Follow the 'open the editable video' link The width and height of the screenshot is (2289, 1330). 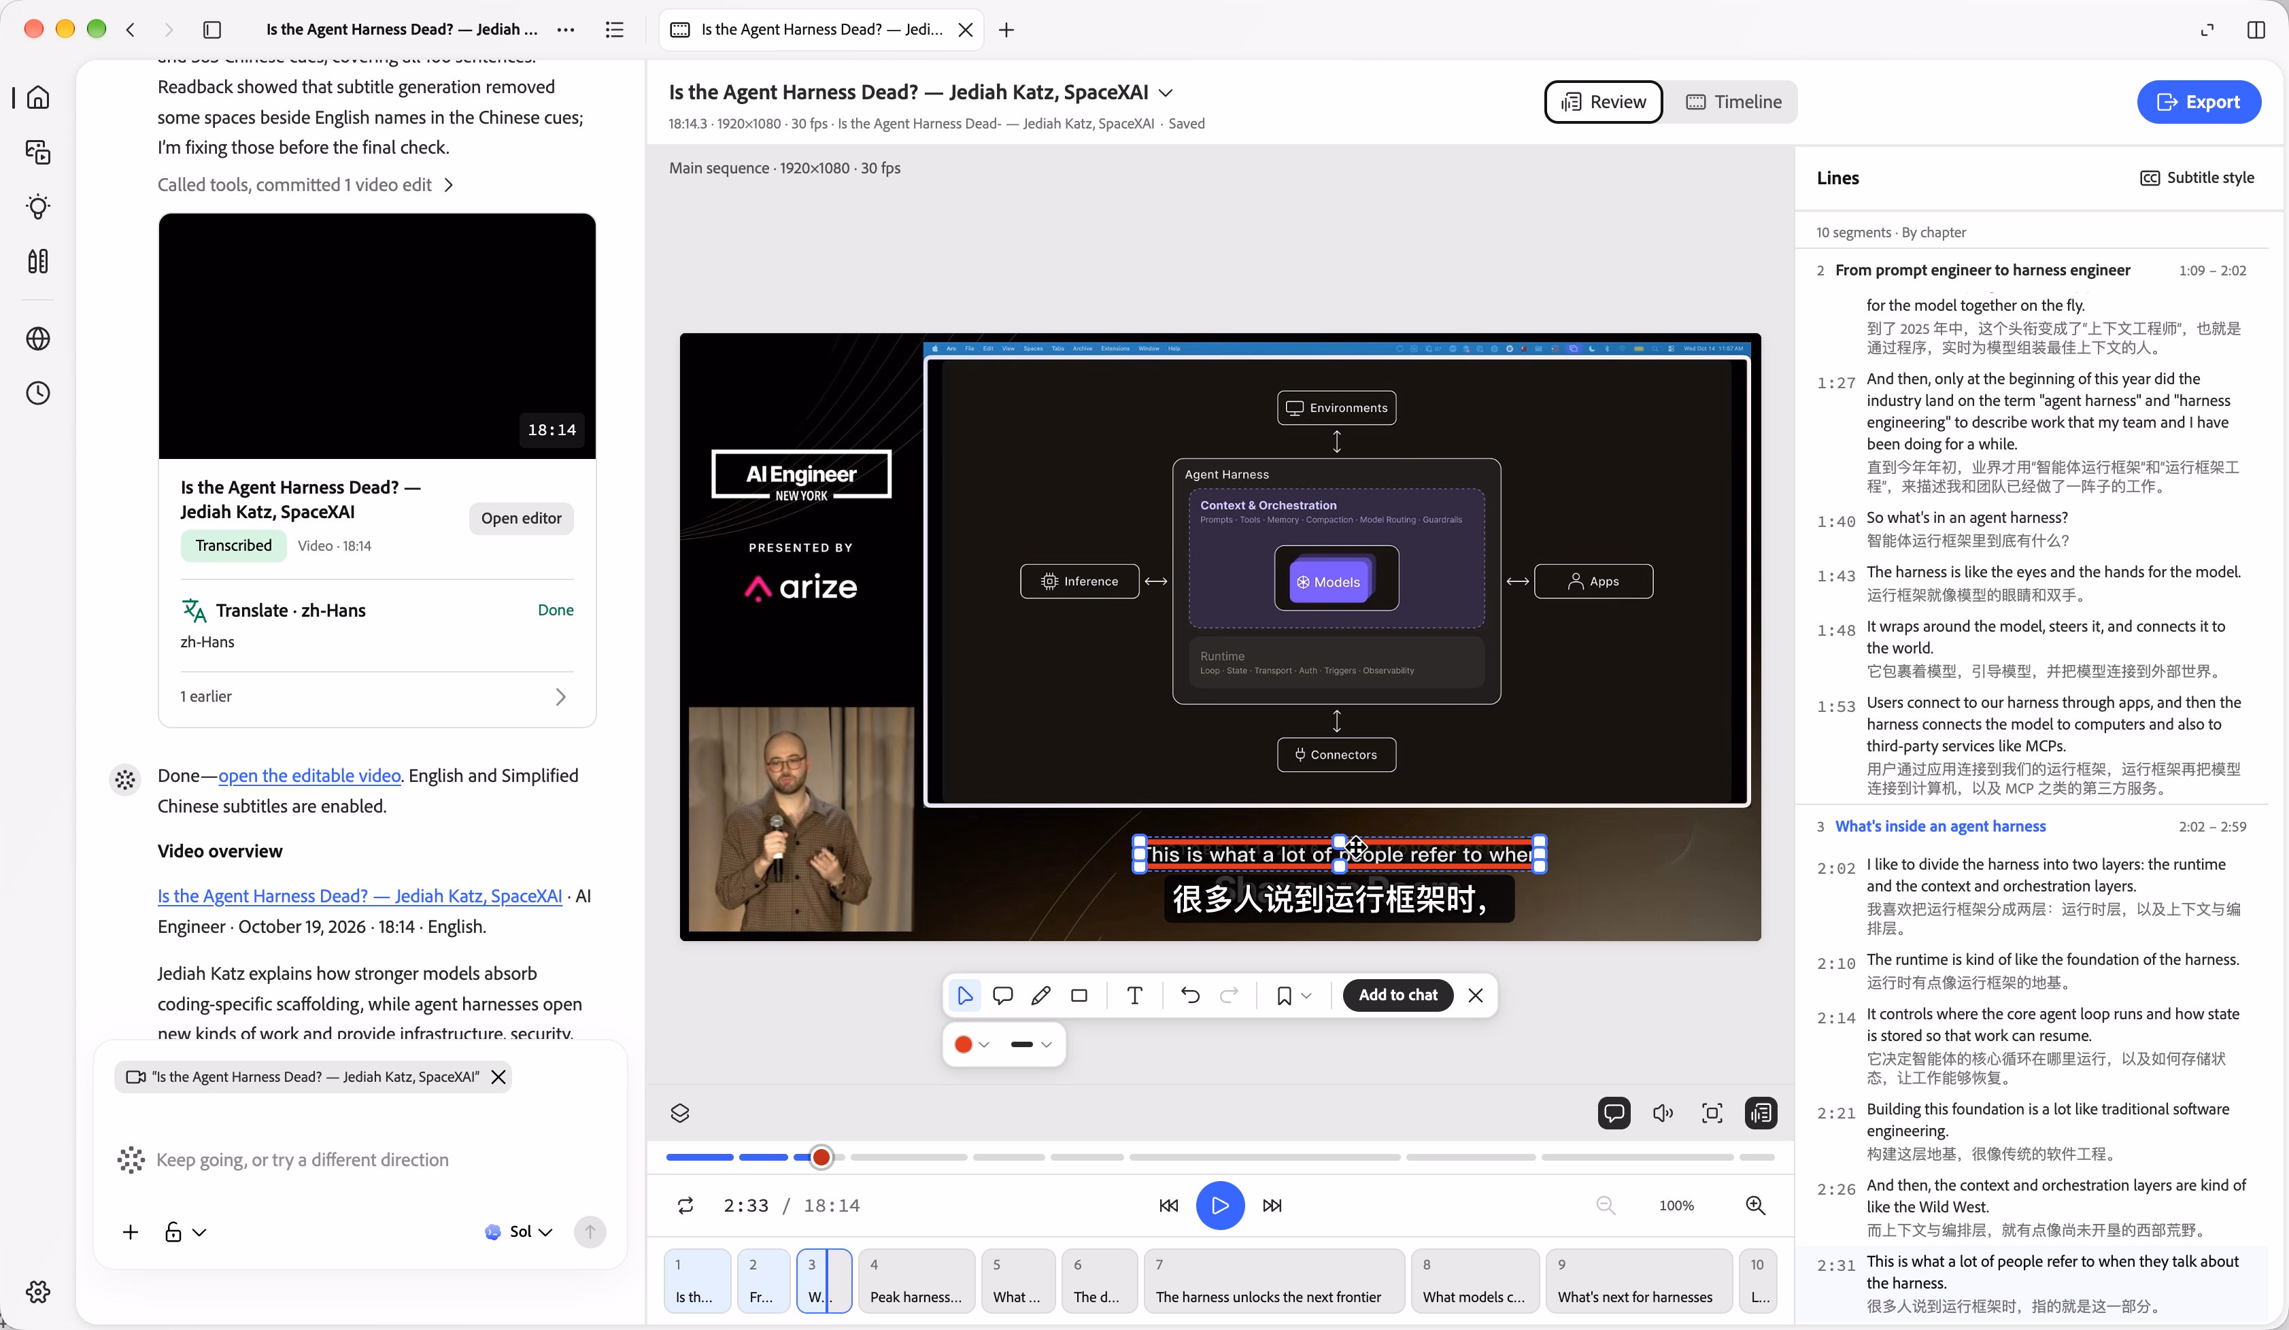309,776
